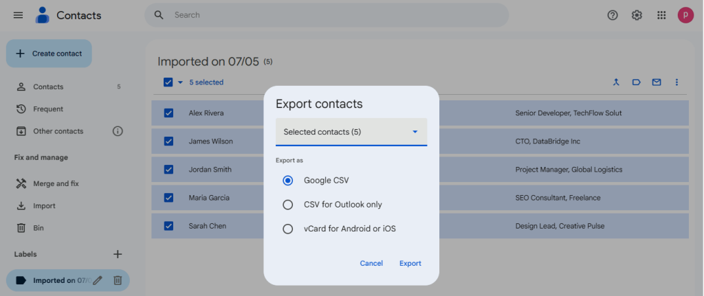704x296 pixels.
Task: Click the Import download icon
Action: coord(21,206)
